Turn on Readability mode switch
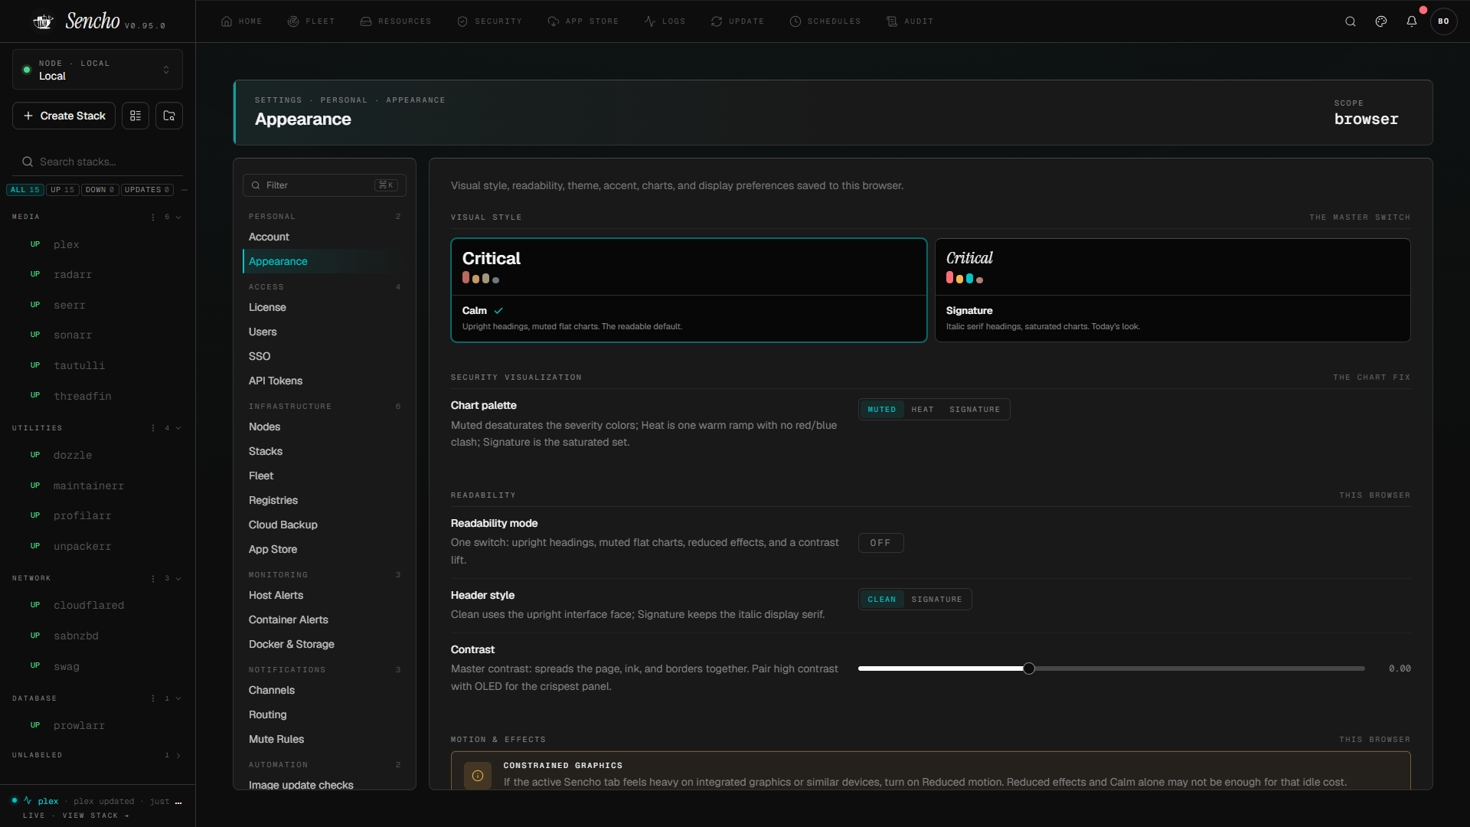 [880, 543]
